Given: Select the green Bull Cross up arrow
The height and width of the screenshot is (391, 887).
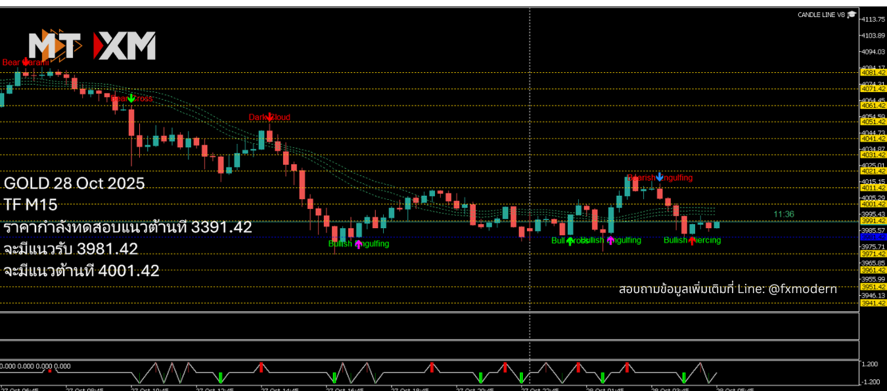Looking at the screenshot, I should (569, 241).
